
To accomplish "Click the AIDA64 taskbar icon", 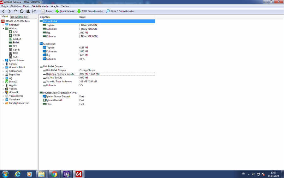I will [x=79, y=174].
